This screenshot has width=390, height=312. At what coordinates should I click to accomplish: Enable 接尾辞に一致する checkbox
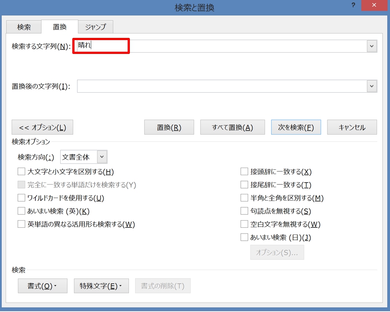click(244, 185)
